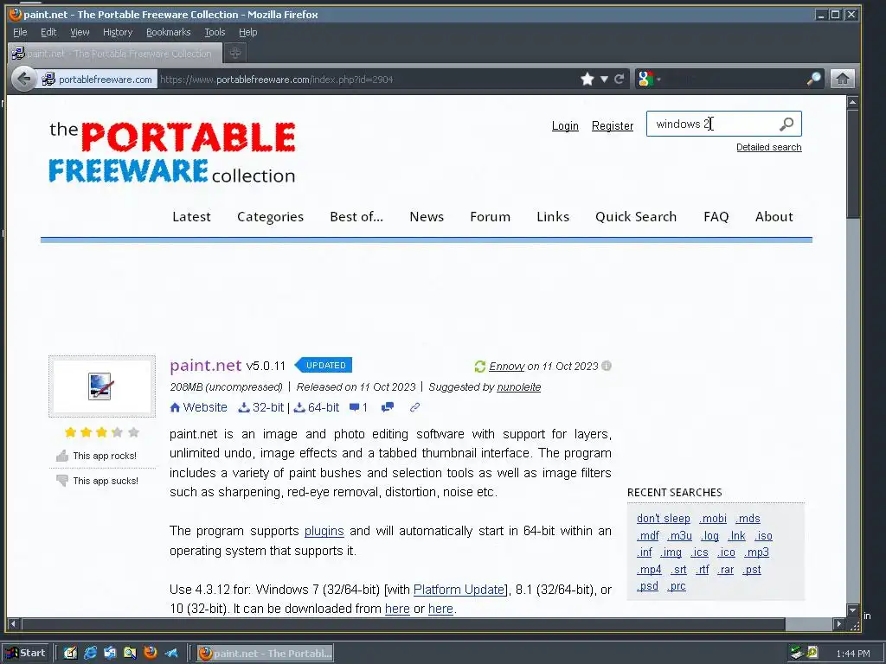Open the History menu
Screen dimensions: 886x664
pyautogui.click(x=118, y=32)
